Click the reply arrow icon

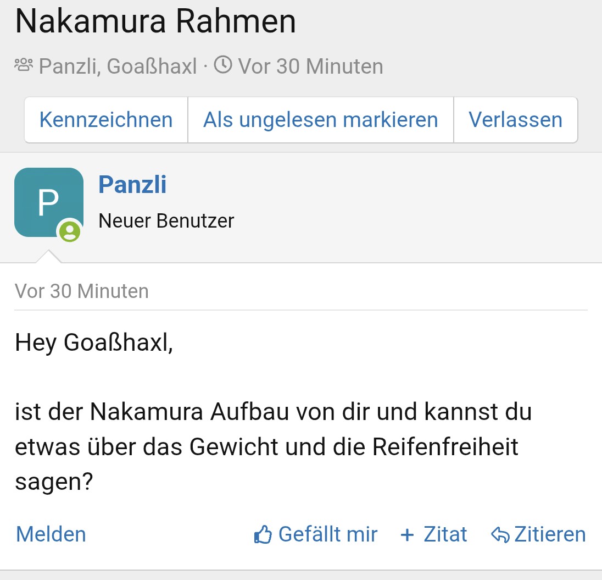(x=500, y=535)
